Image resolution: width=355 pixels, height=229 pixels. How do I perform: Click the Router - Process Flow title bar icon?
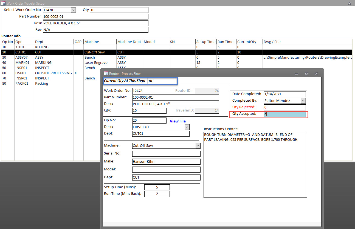[x=105, y=73]
